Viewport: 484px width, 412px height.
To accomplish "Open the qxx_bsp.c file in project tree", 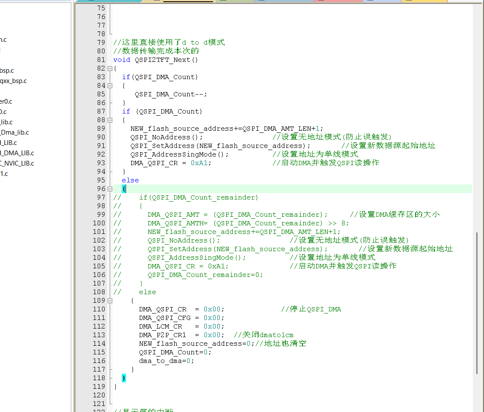I will (x=13, y=81).
